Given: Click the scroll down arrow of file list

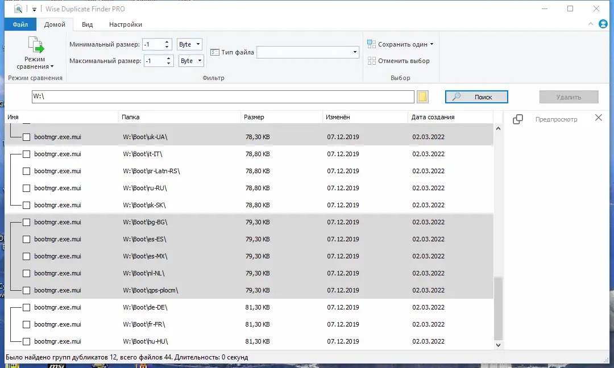Looking at the screenshot, I should 498,345.
